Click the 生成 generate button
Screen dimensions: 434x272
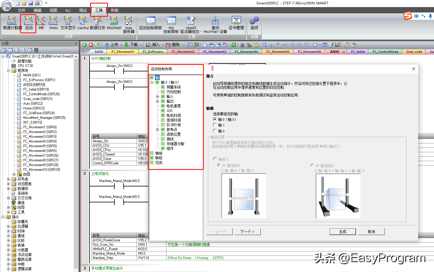[342, 232]
